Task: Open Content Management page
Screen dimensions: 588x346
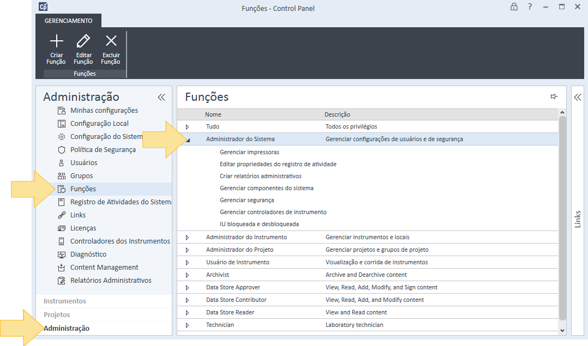Action: [x=104, y=268]
